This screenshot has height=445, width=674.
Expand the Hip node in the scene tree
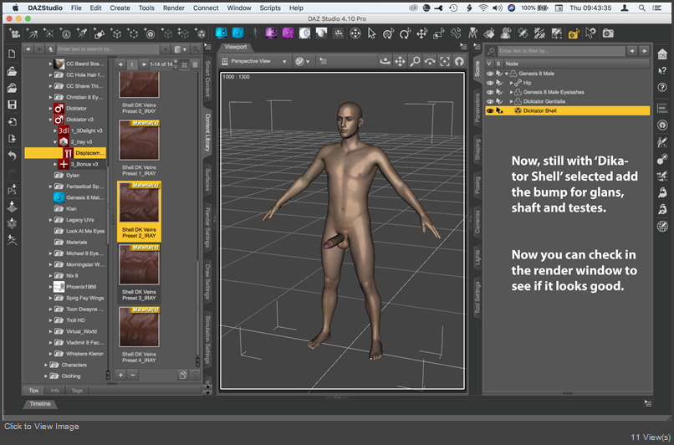511,83
